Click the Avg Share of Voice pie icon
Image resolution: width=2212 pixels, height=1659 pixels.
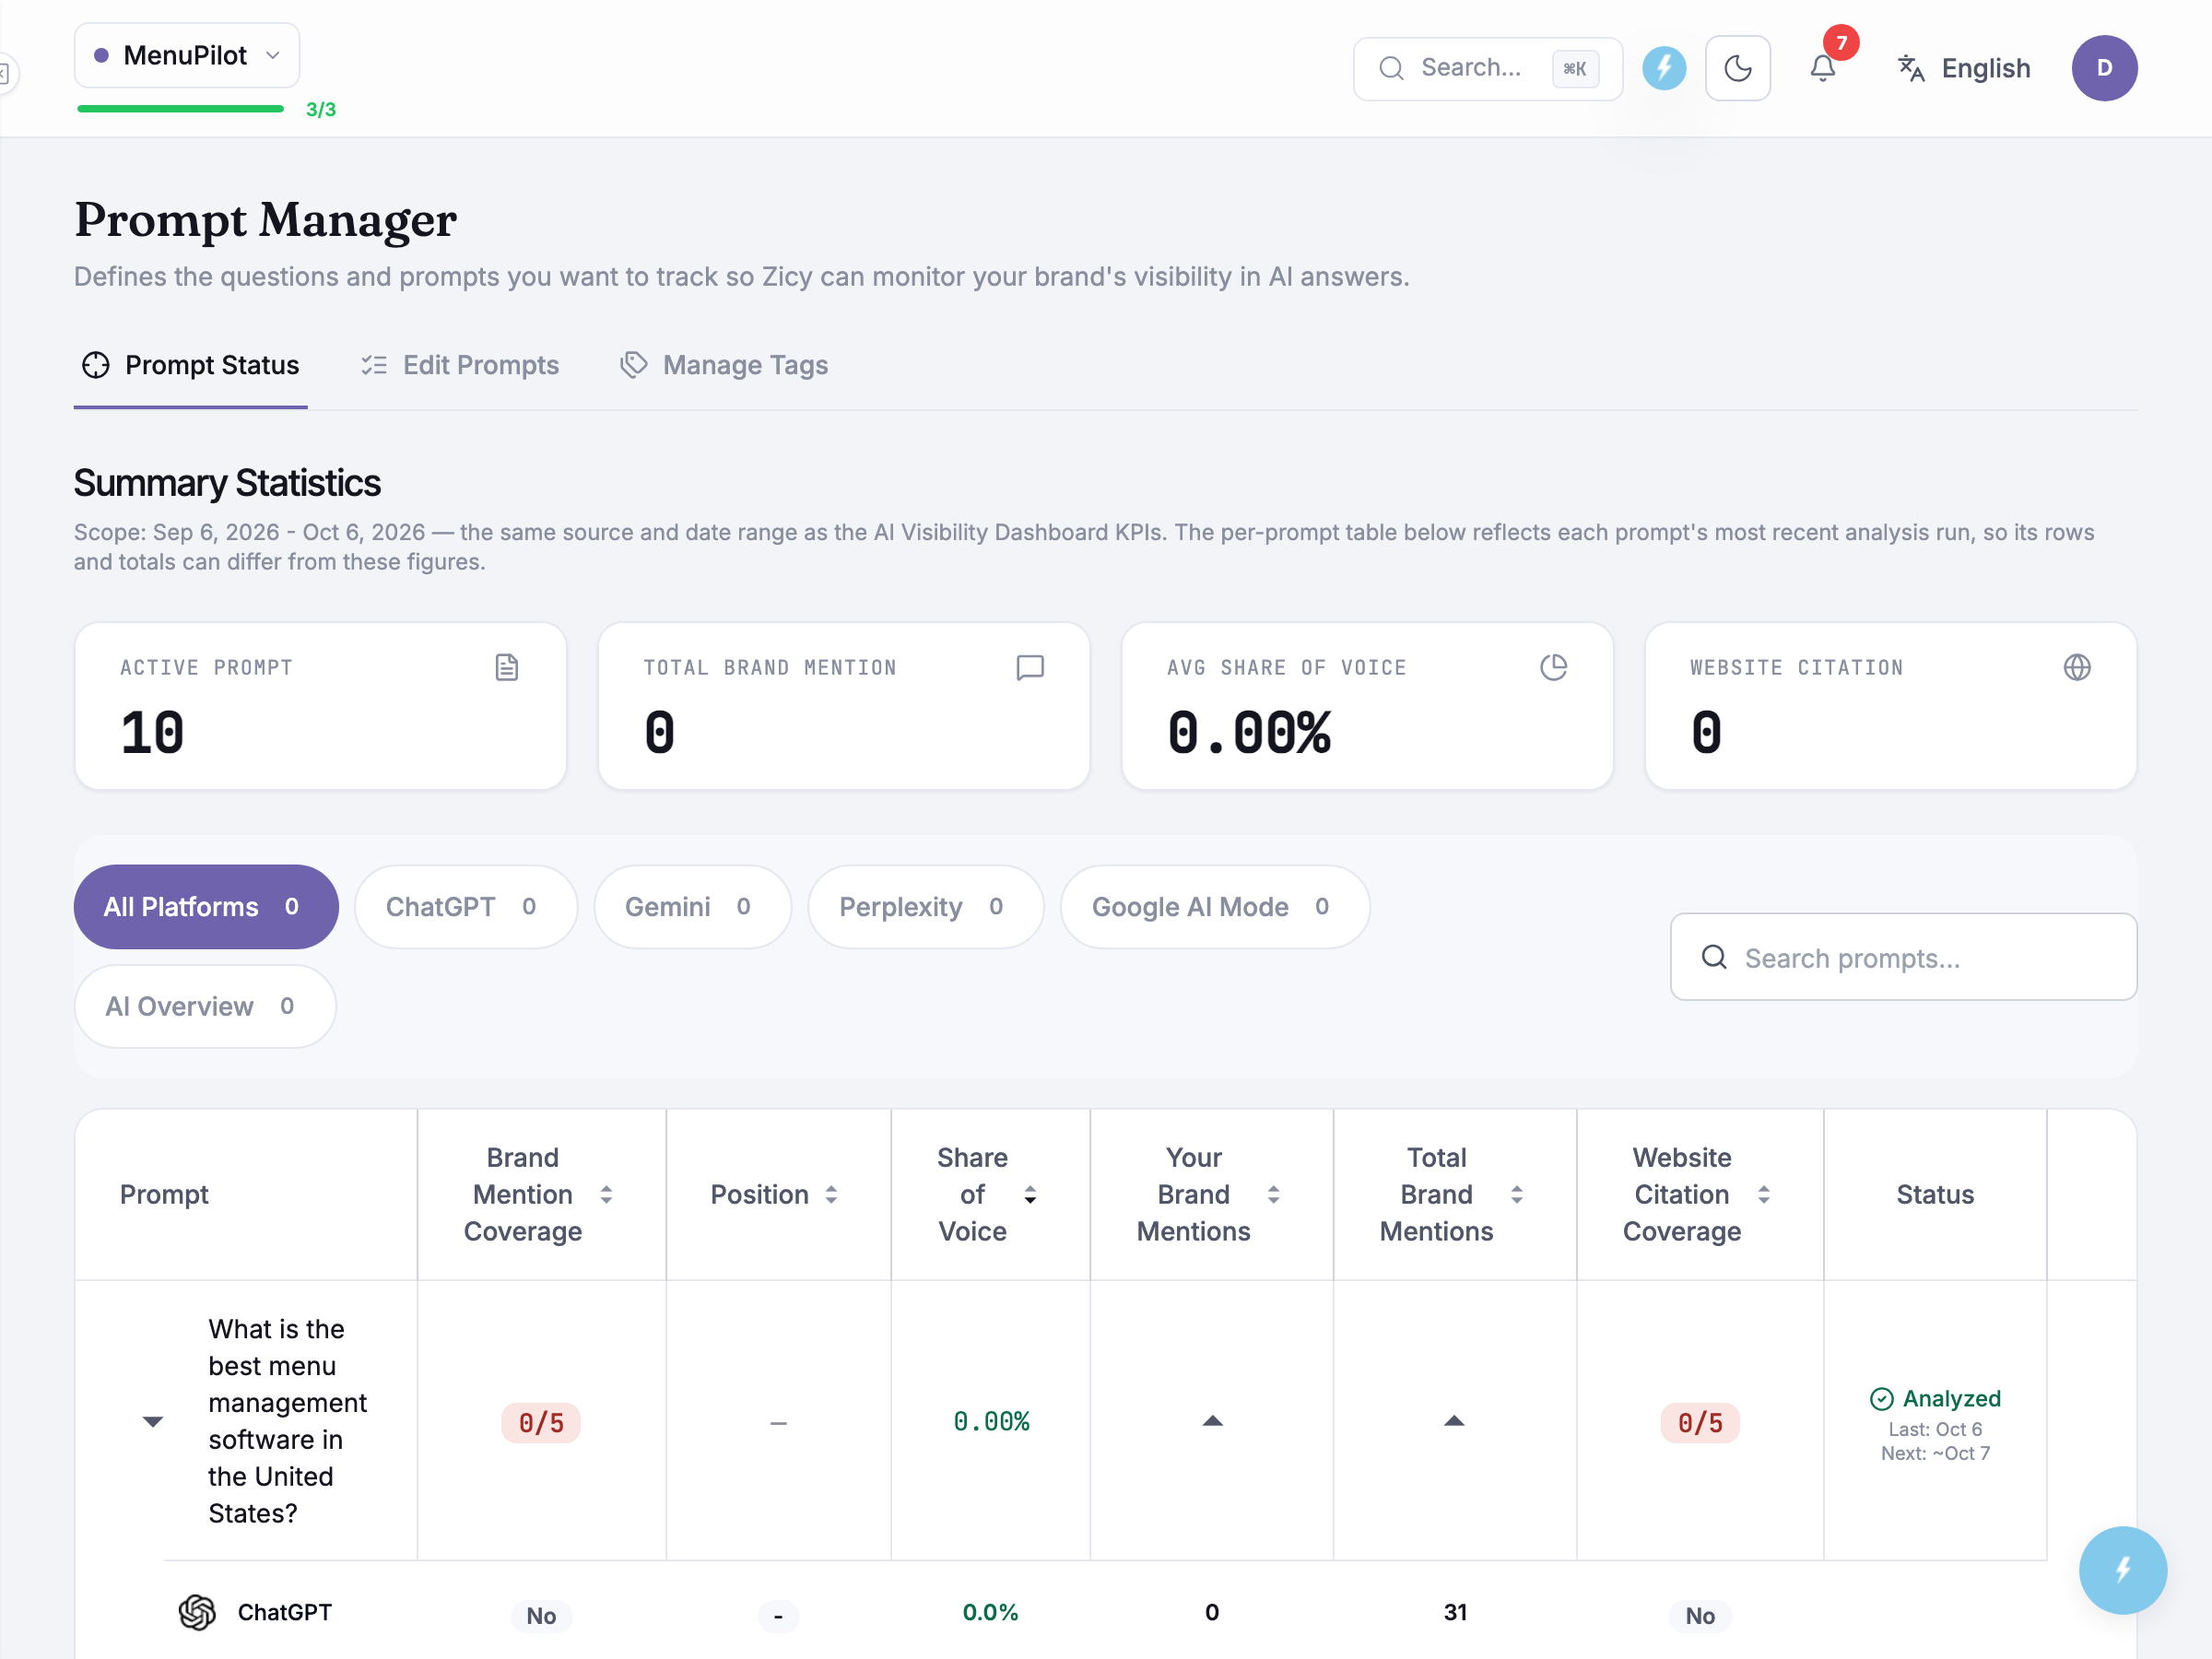1554,667
